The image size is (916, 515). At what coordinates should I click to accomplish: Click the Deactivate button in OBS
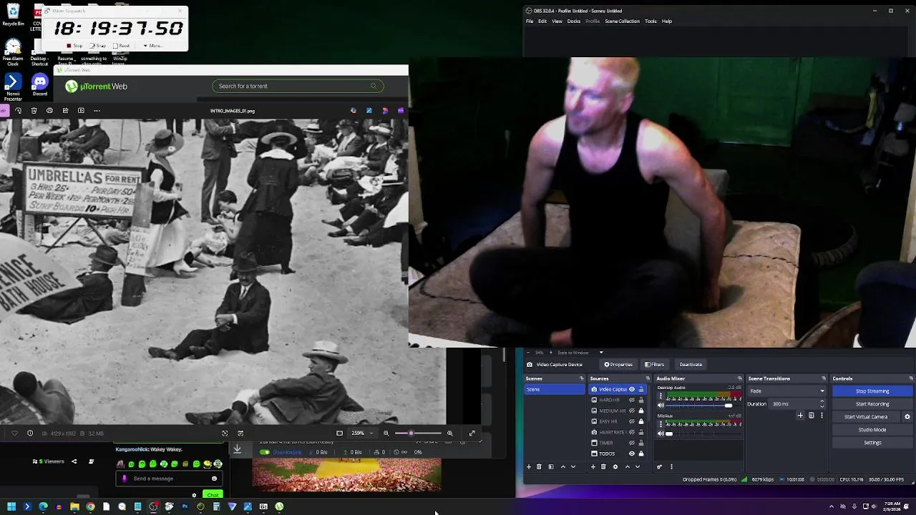click(x=691, y=365)
